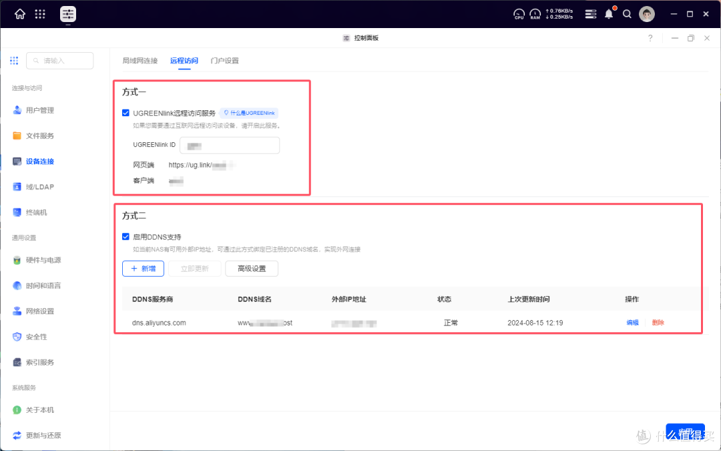Image resolution: width=721 pixels, height=451 pixels.
Task: Switch to 远程访问 tab
Action: (x=184, y=61)
